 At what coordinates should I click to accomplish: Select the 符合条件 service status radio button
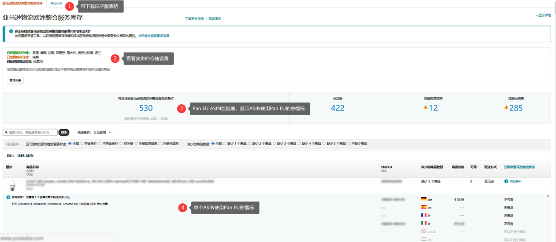(x=82, y=143)
